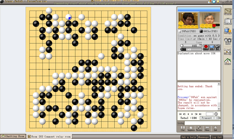Switch to the Chatting Room tab
This screenshot has width=234, height=139.
[13, 136]
